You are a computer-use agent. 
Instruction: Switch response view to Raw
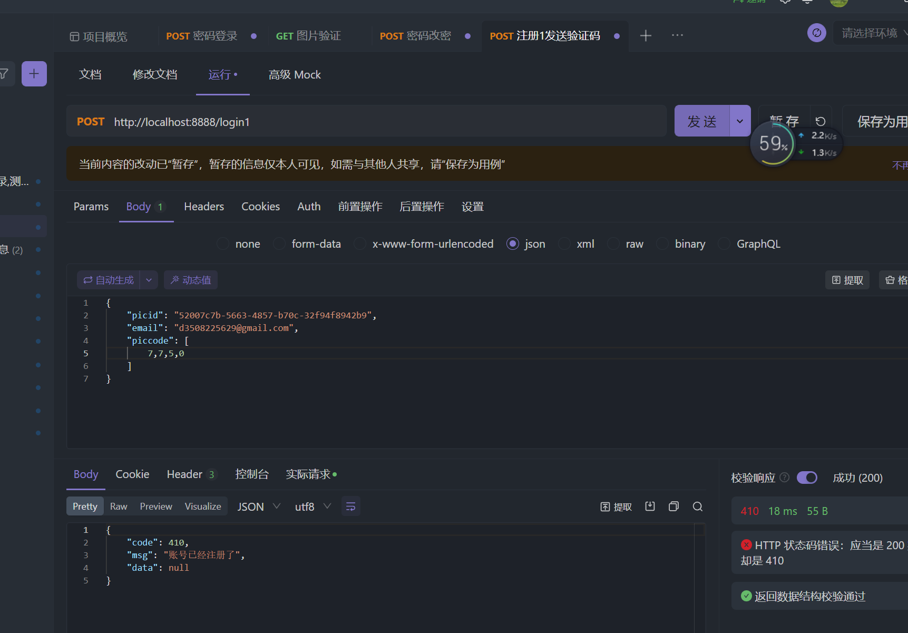point(119,507)
